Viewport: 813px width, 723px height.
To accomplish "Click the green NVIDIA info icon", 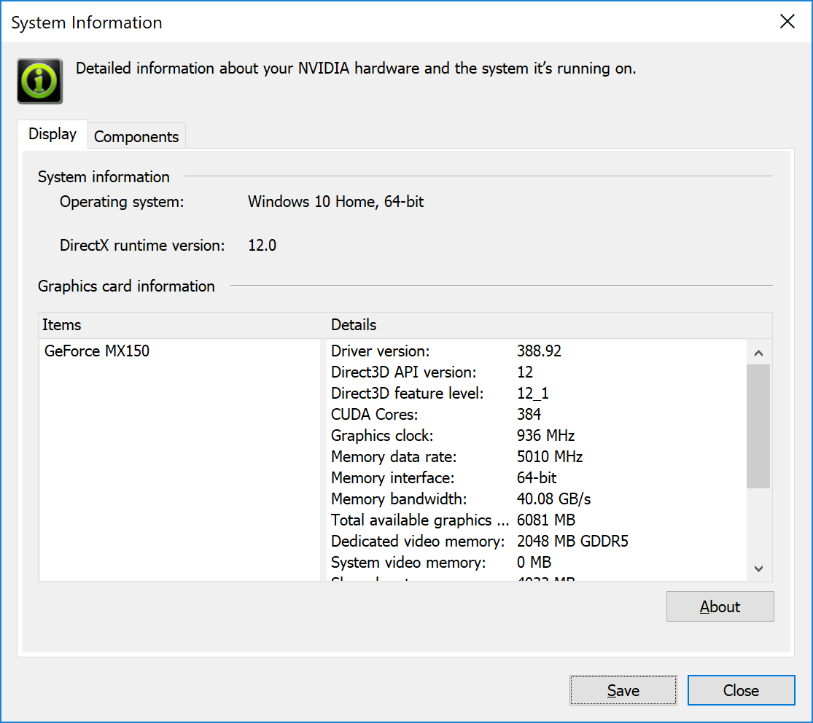I will point(40,81).
